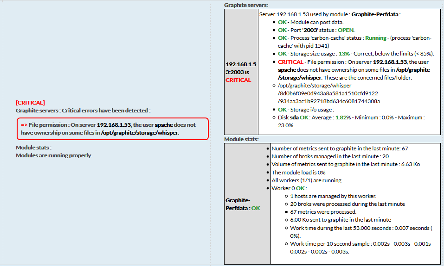Screen dimensions: 444x266
Task: Click 'The module load is 0%' line
Action: pyautogui.click(x=299, y=172)
